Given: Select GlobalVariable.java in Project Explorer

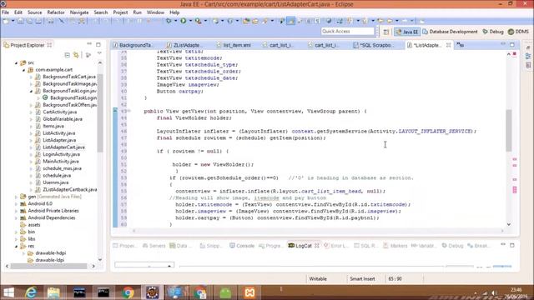Looking at the screenshot, I should point(63,119).
